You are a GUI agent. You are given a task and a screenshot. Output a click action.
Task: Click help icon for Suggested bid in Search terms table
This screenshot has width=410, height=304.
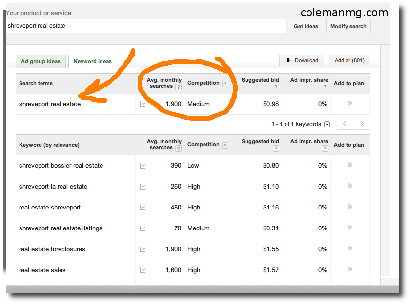(276, 87)
